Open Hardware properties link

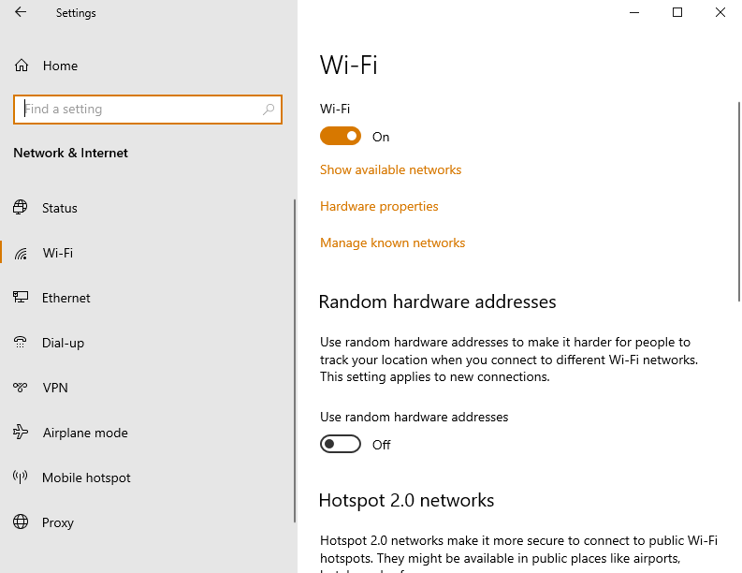[379, 206]
